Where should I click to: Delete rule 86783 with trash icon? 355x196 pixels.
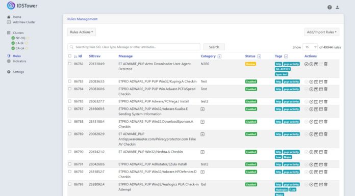326,81
